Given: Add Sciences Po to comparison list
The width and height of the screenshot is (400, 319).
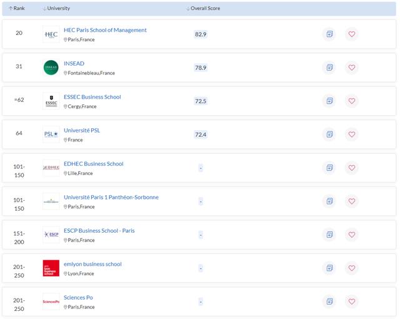Looking at the screenshot, I should click(329, 301).
